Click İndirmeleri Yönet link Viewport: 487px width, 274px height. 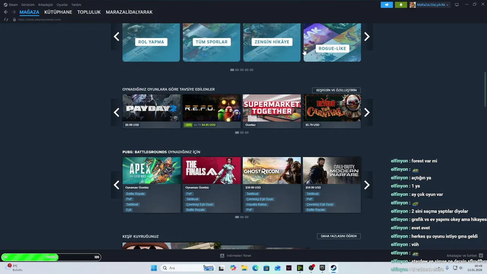[x=239, y=256]
